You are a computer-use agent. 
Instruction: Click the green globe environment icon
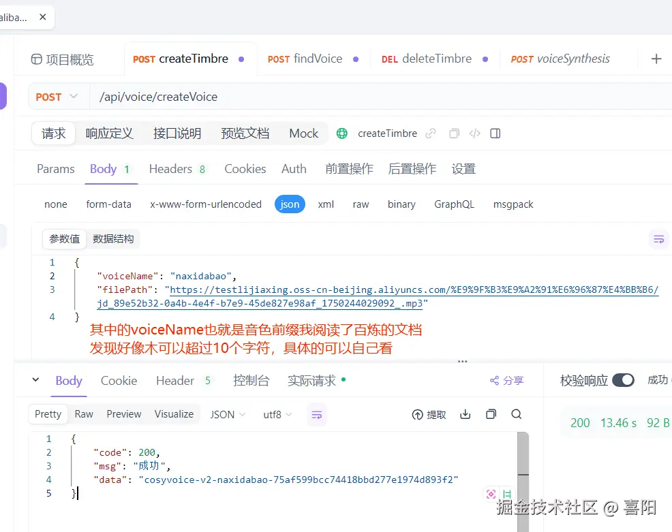click(341, 134)
